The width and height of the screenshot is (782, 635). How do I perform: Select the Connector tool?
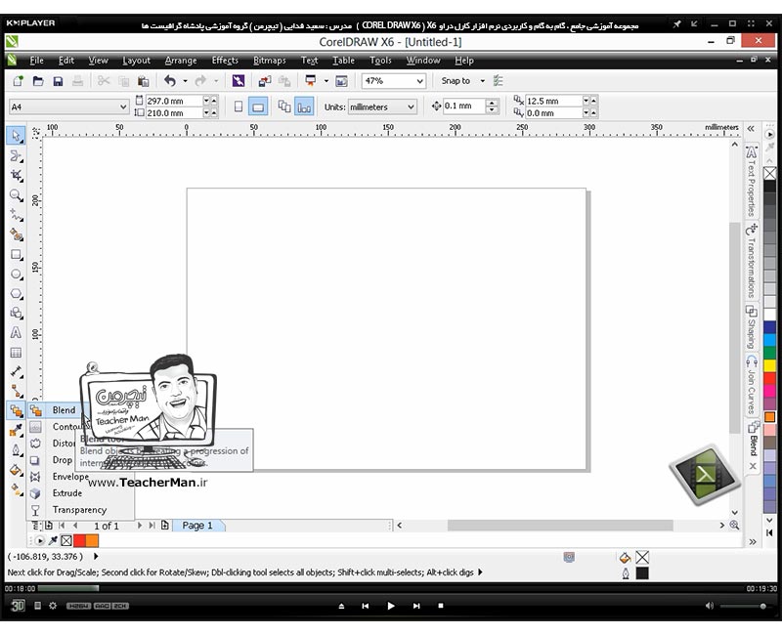click(x=16, y=392)
